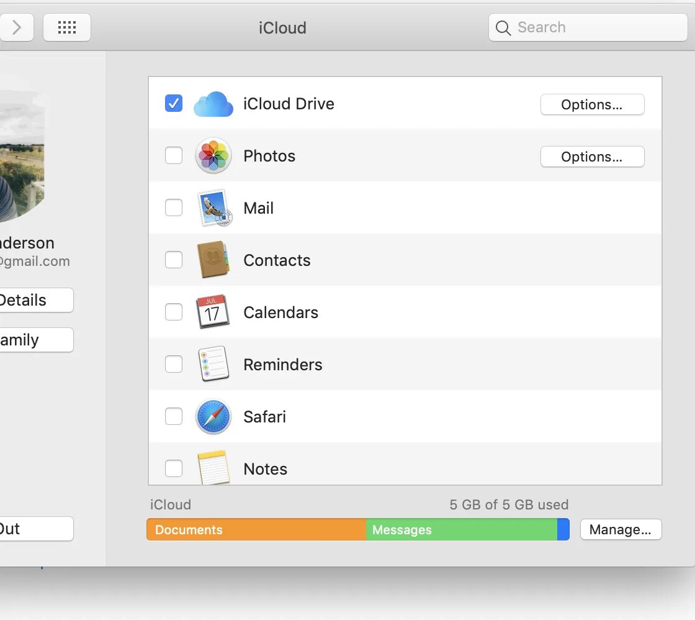
Task: Select the Documents storage segment
Action: 256,529
